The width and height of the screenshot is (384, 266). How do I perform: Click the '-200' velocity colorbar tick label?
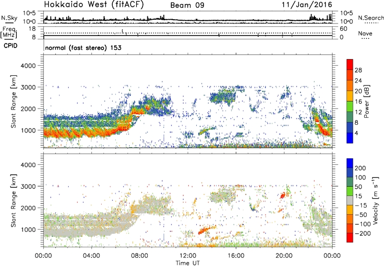coord(362,233)
